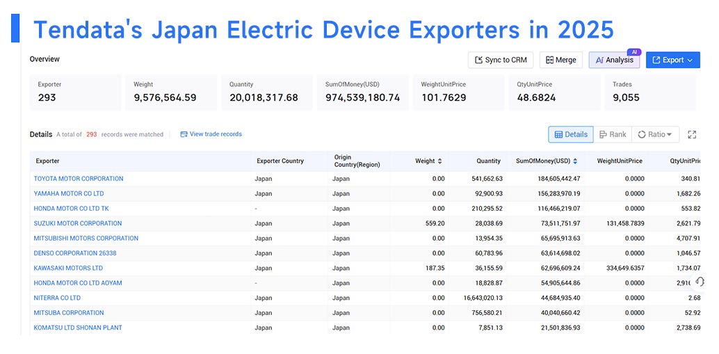
Task: Open the Ratio view dropdown
Action: [655, 134]
